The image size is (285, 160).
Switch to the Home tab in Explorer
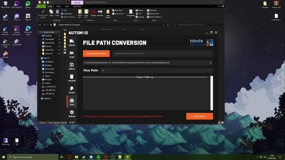click(49, 6)
